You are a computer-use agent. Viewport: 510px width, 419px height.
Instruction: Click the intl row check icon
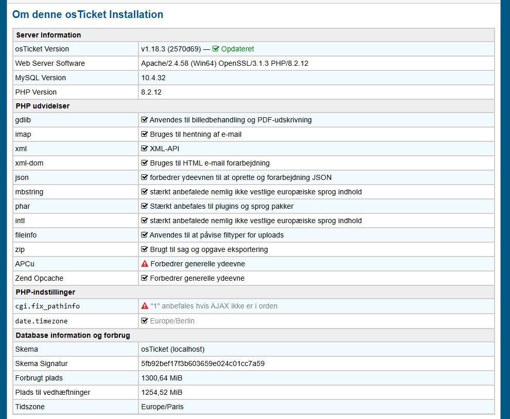pyautogui.click(x=145, y=221)
